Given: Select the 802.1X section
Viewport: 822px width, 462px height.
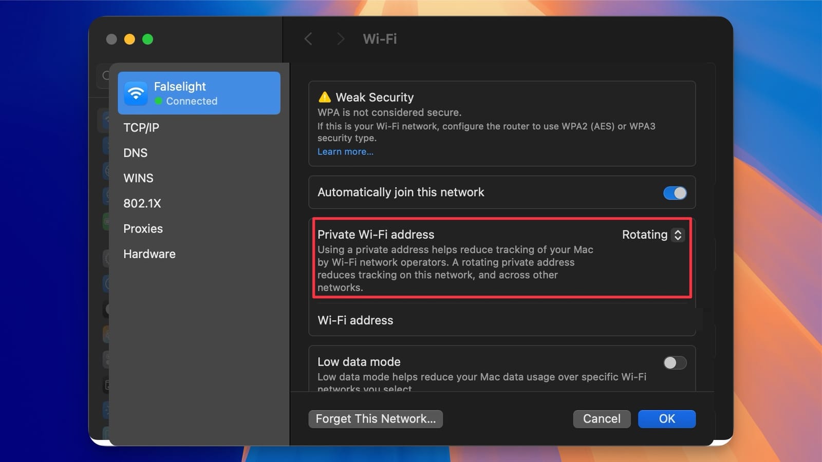Looking at the screenshot, I should click(x=142, y=203).
